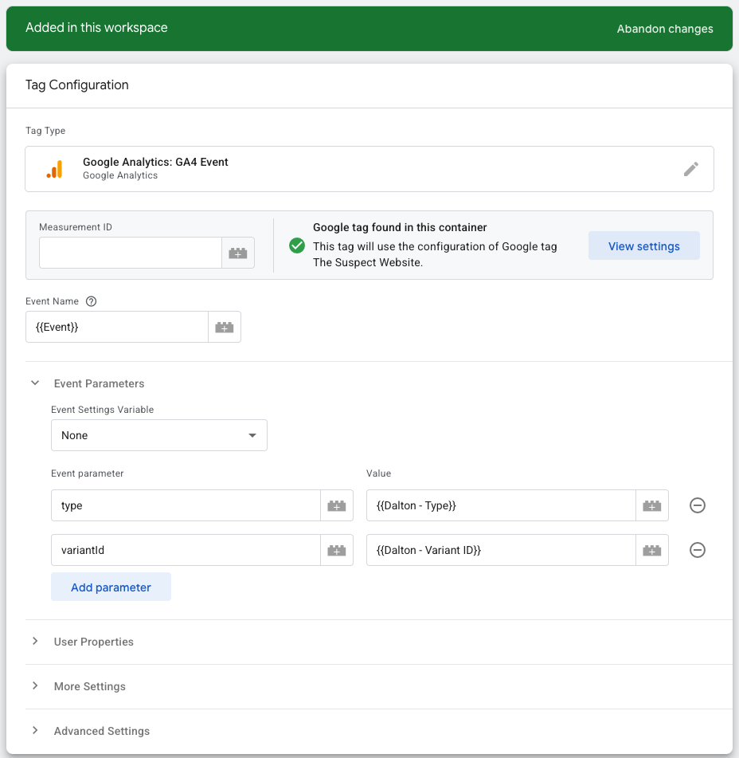The width and height of the screenshot is (739, 758).
Task: Click the Google Analytics bar chart logo
Action: pos(55,169)
